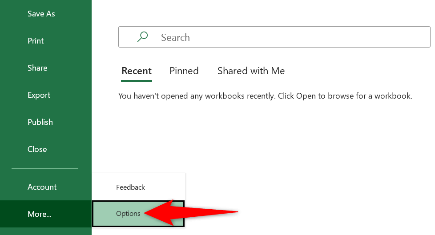This screenshot has width=435, height=235.
Task: Click Publish in the backstage sidebar
Action: [40, 122]
